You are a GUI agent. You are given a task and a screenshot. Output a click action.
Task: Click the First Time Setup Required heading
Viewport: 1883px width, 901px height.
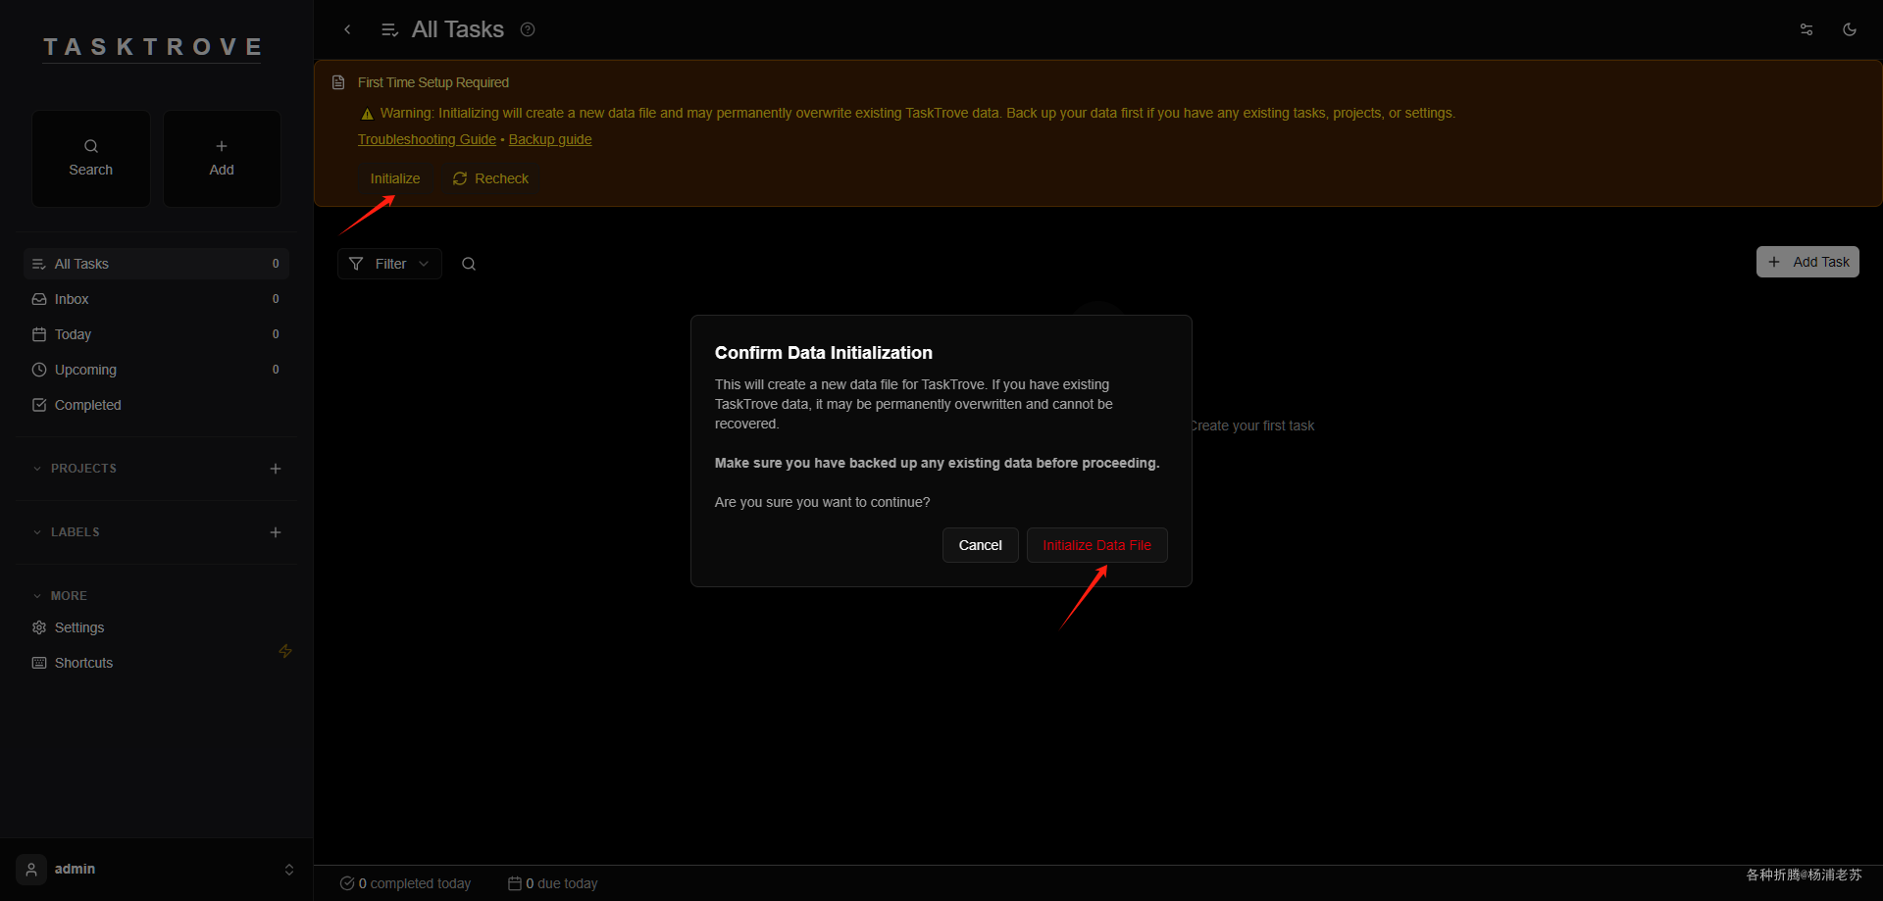[x=433, y=82]
